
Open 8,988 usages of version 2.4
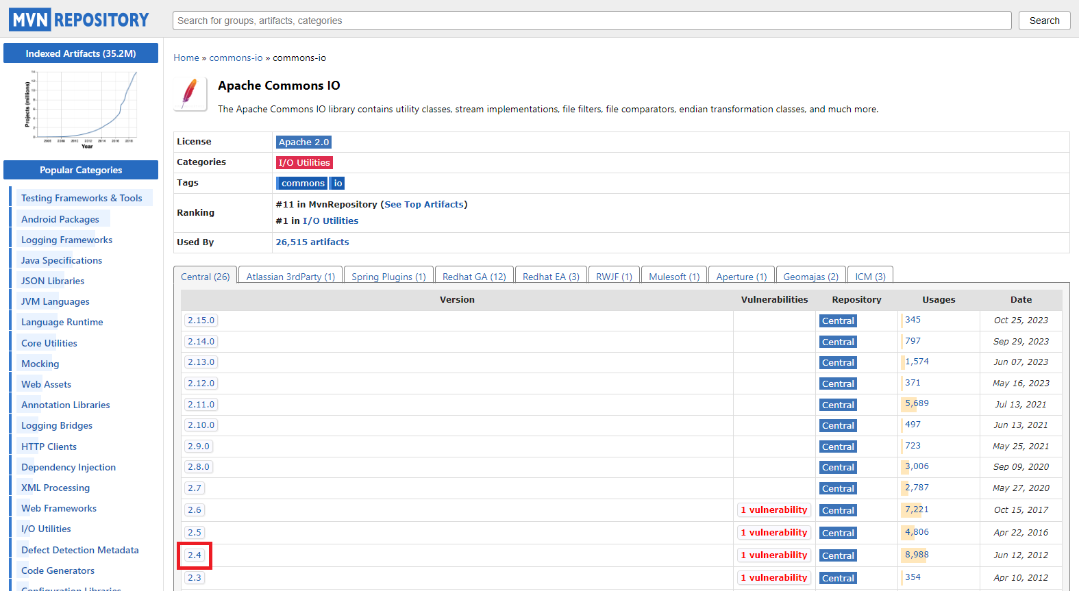[917, 555]
